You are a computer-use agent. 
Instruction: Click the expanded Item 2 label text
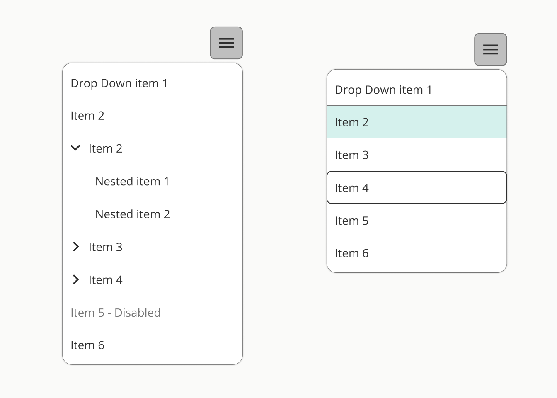pos(105,149)
